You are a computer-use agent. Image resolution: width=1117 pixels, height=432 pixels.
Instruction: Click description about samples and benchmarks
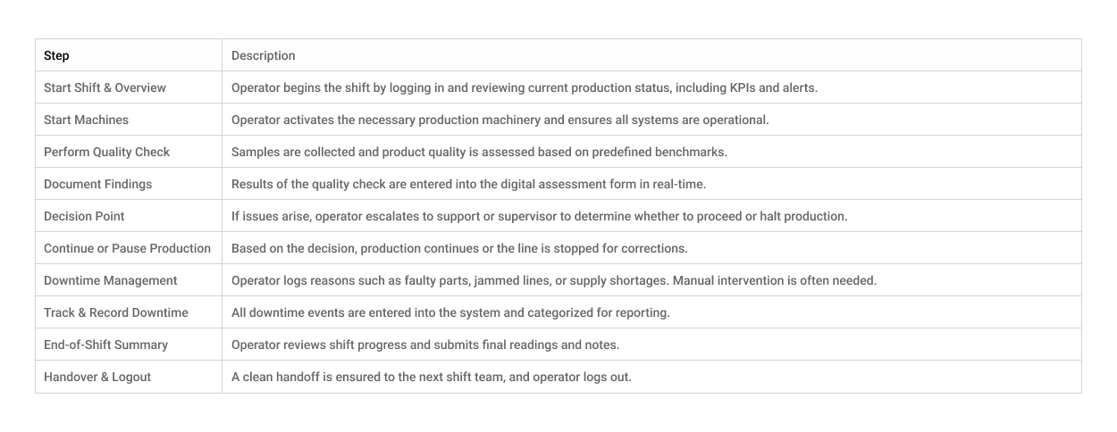pos(479,152)
